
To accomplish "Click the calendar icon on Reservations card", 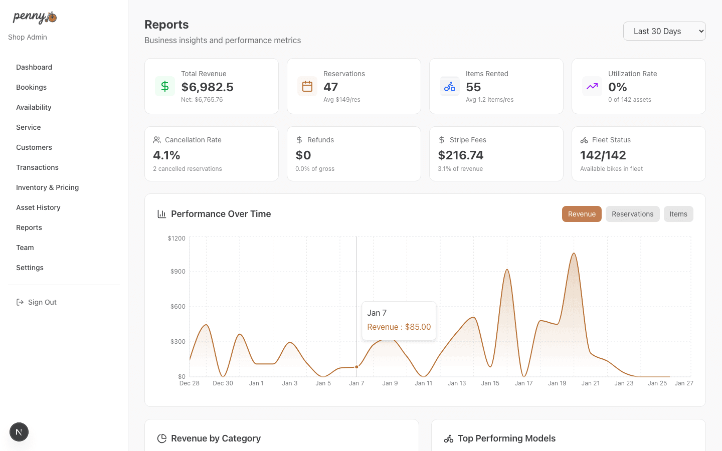I will click(307, 86).
